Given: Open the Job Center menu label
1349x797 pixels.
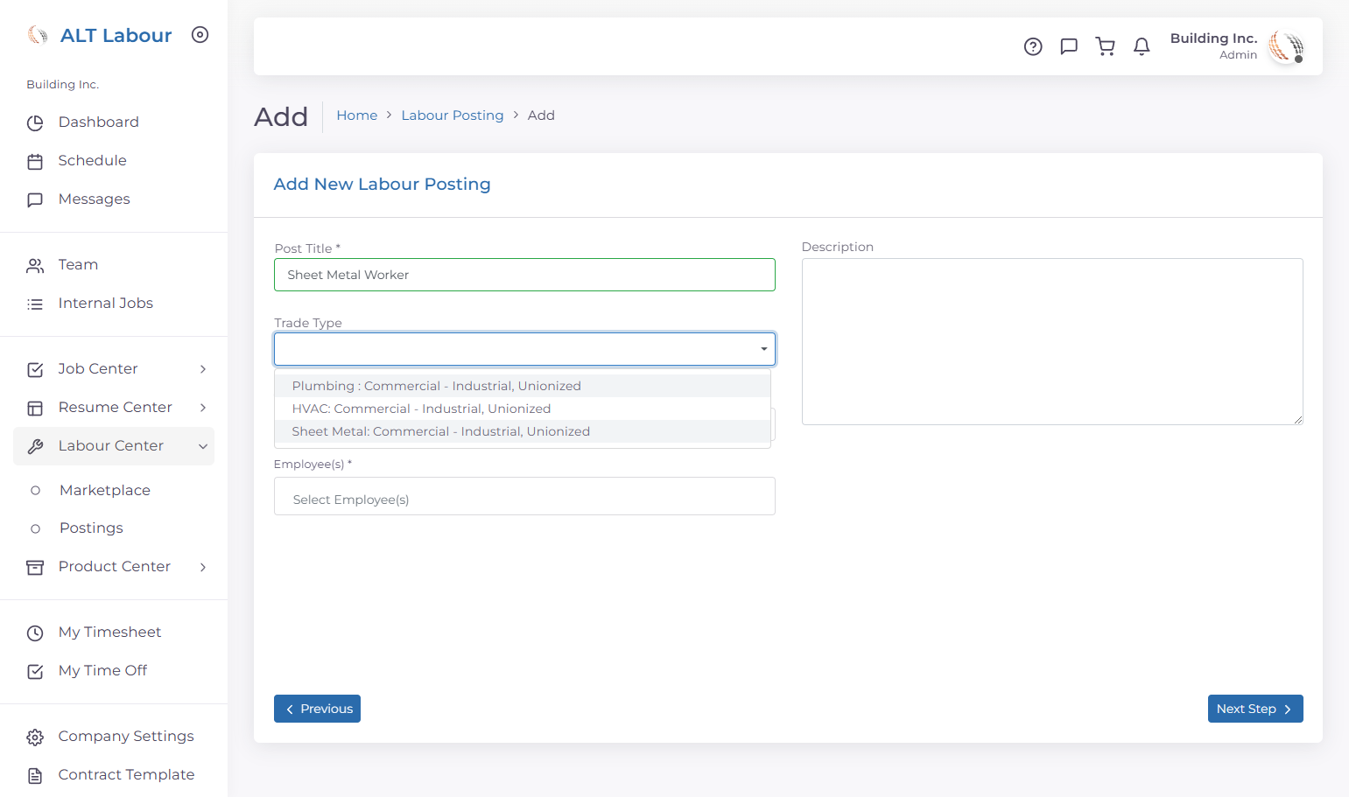Looking at the screenshot, I should [x=98, y=368].
